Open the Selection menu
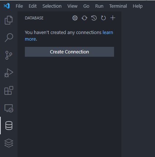 [x=52, y=6]
